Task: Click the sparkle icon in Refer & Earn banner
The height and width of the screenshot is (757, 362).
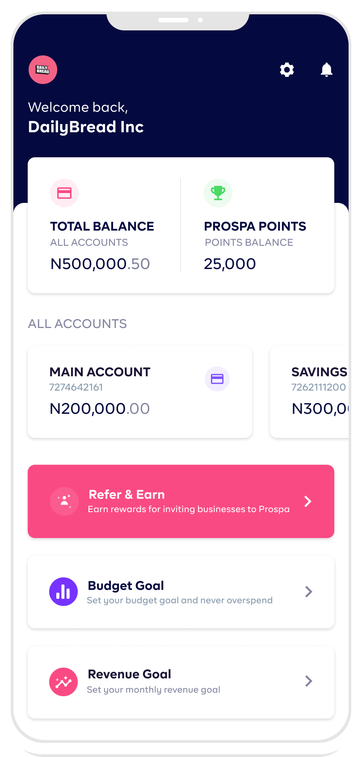Action: [x=64, y=501]
